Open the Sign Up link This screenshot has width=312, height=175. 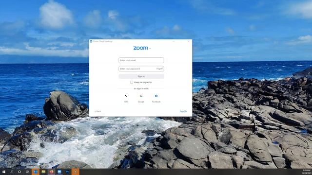[x=183, y=111]
